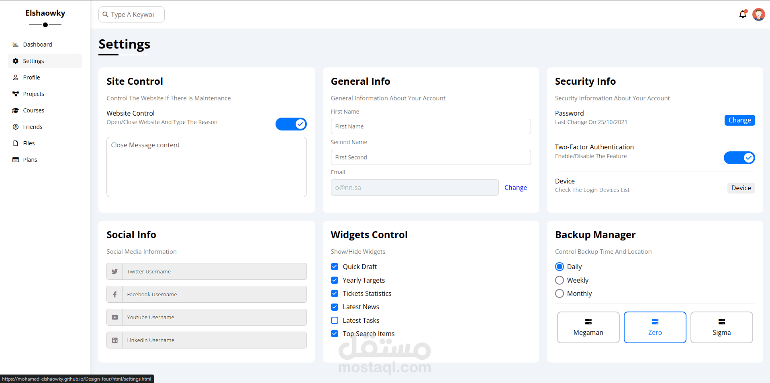Image resolution: width=770 pixels, height=383 pixels.
Task: Go to Projects in the sidebar
Action: click(x=33, y=94)
